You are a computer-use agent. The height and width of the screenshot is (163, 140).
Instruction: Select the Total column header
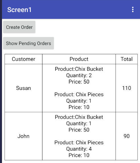pyautogui.click(x=127, y=59)
